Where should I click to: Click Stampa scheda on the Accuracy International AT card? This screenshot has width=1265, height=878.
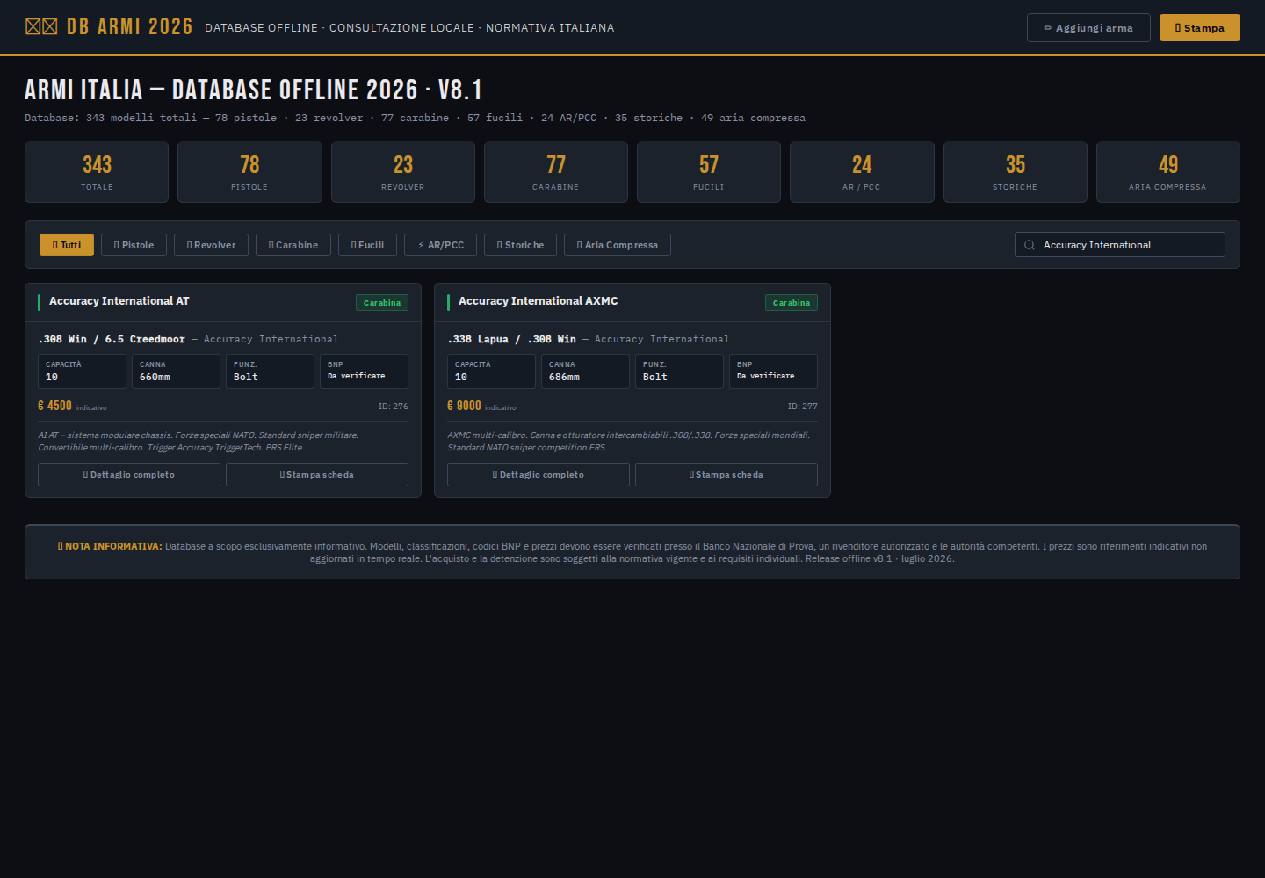point(317,475)
